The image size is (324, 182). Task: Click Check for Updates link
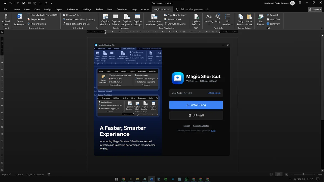[x=201, y=126]
